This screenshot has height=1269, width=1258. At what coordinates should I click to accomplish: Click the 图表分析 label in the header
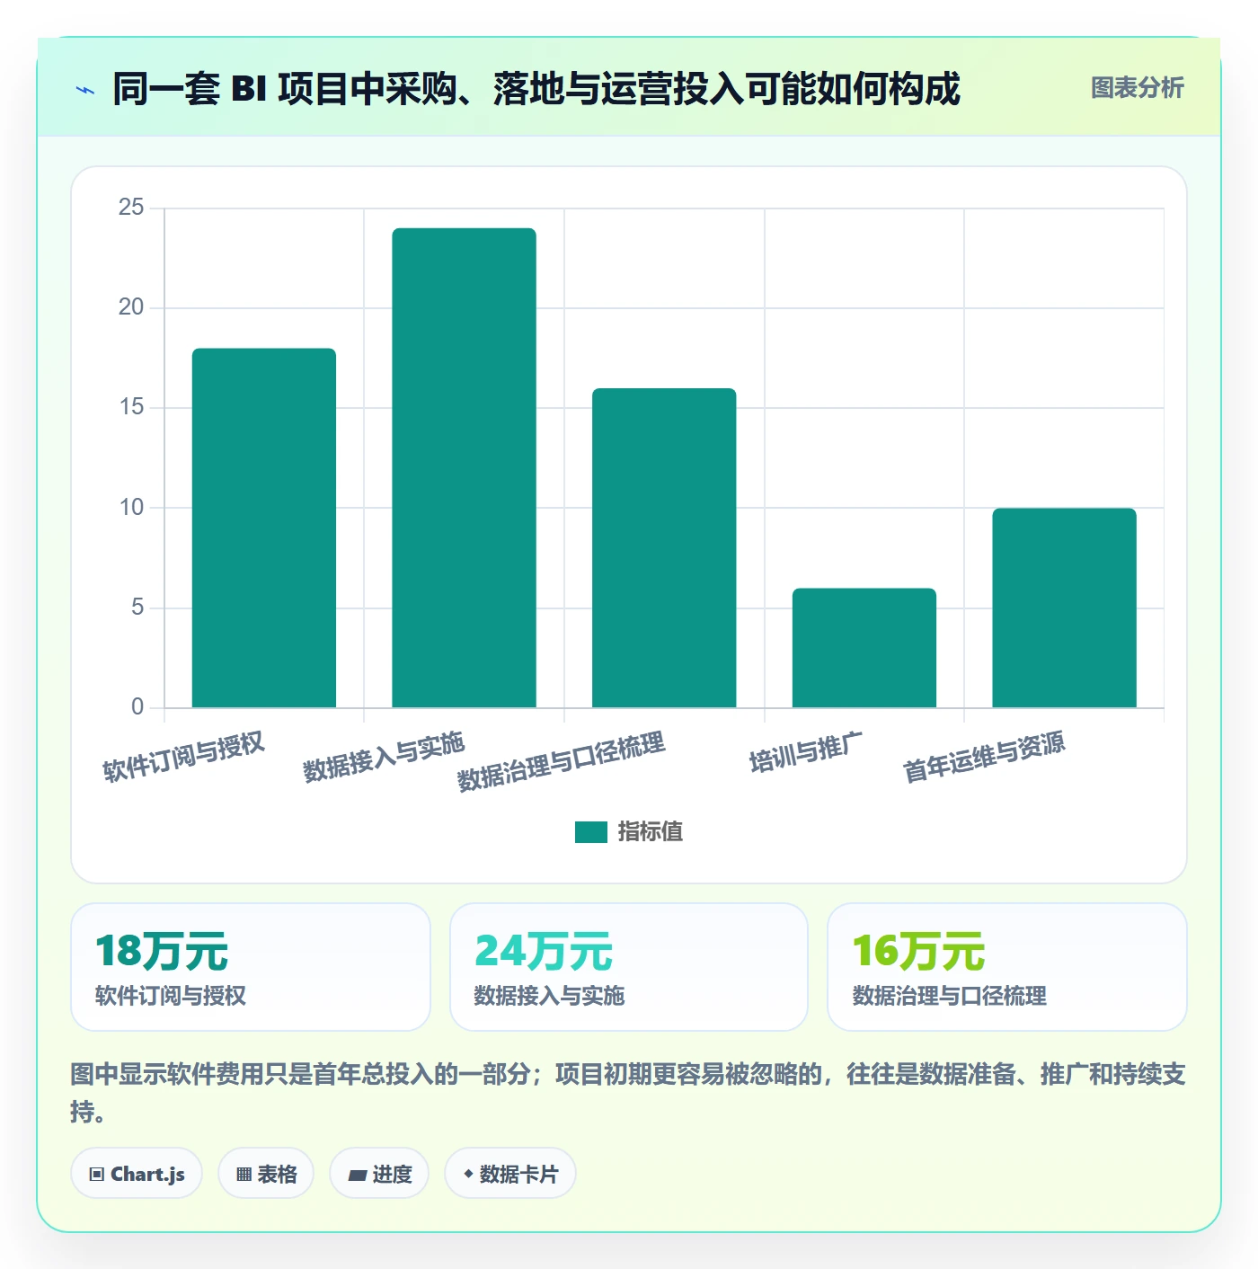[1137, 88]
